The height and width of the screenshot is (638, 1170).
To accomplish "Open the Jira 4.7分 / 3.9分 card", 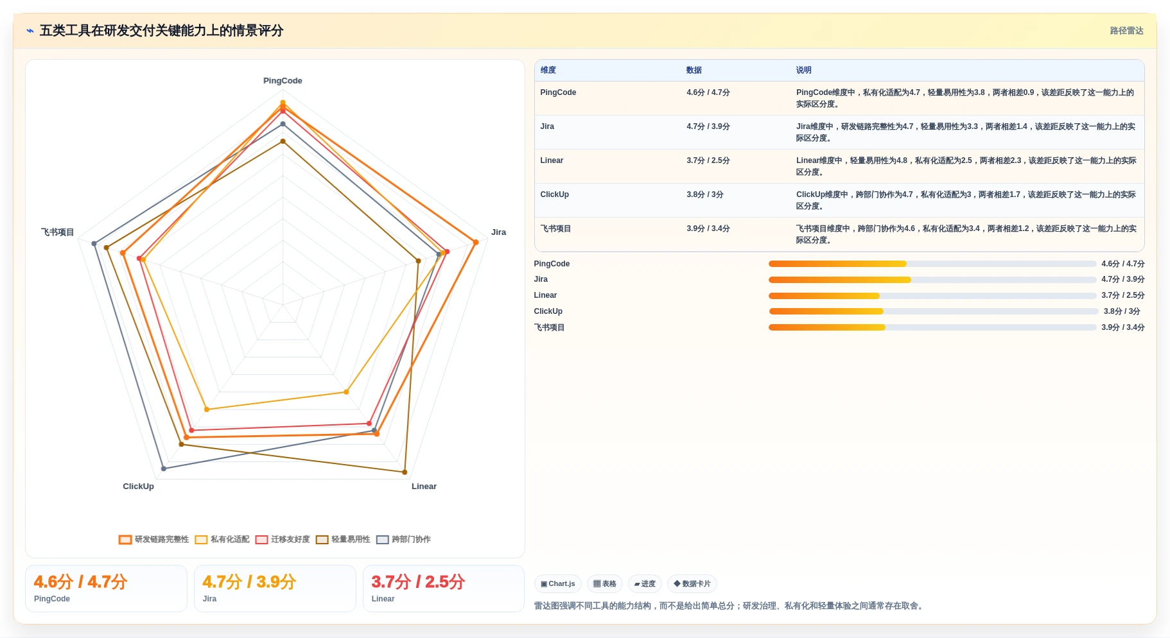I will tap(275, 589).
